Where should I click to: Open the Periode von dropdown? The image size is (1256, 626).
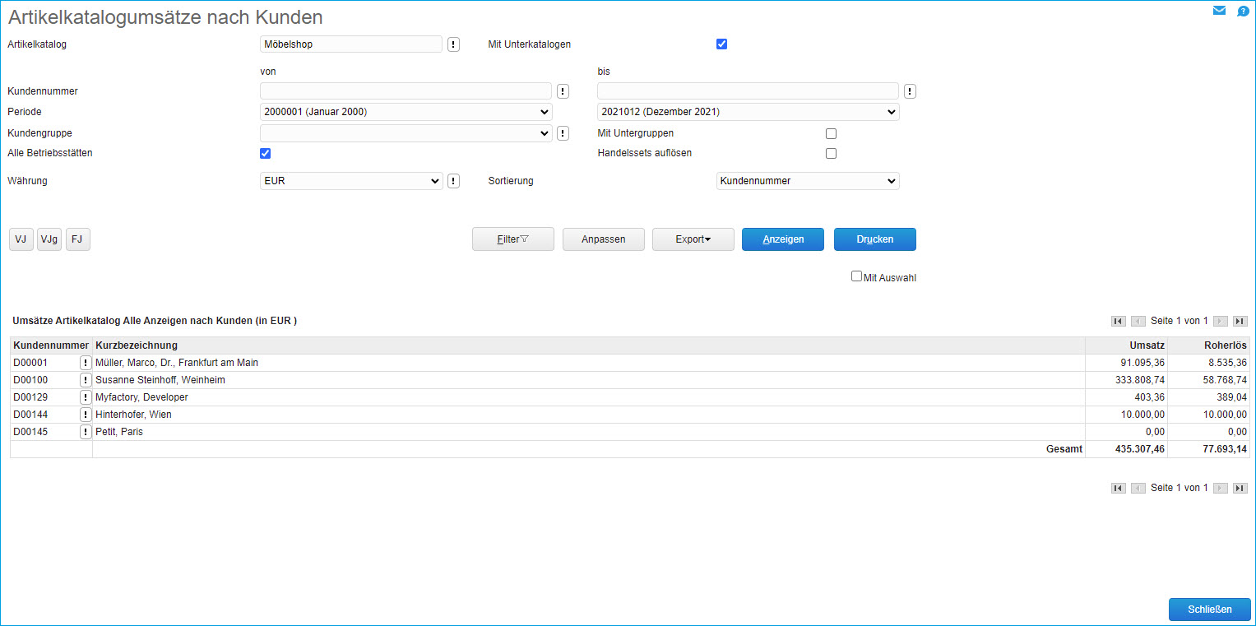click(406, 112)
